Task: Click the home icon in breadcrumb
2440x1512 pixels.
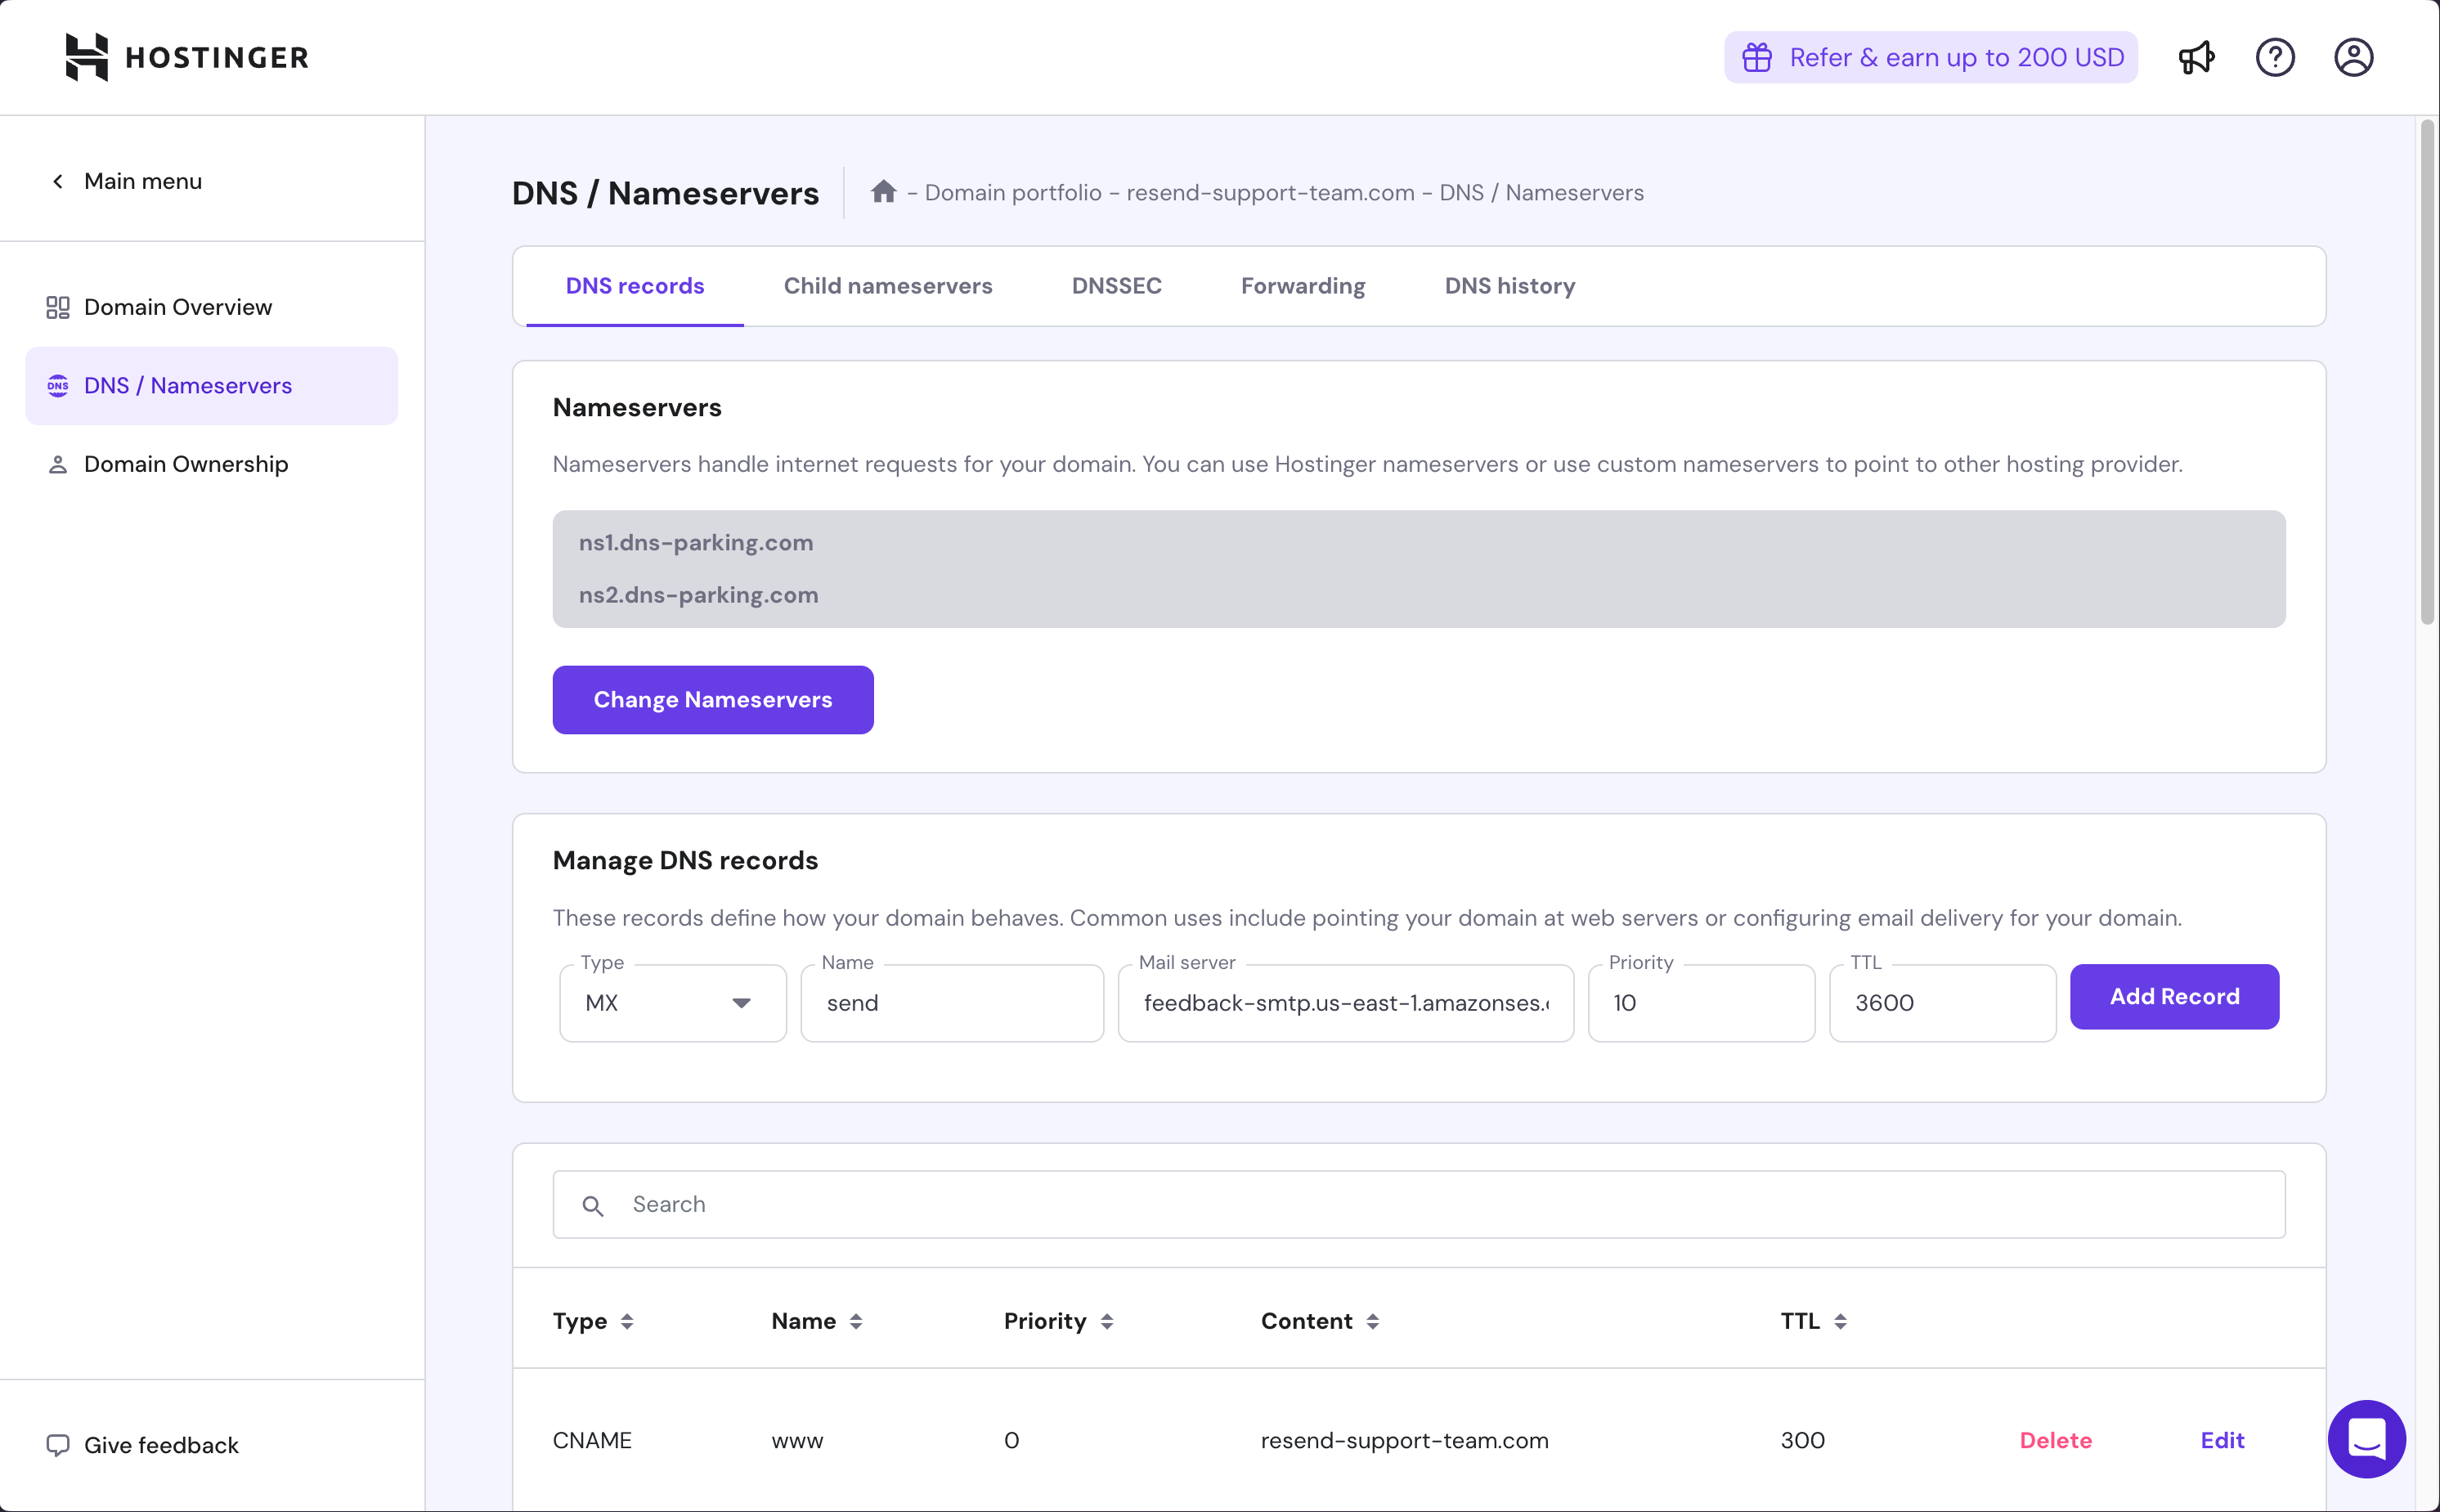Action: click(x=883, y=191)
